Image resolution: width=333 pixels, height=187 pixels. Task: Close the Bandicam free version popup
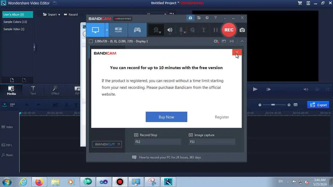point(237,52)
